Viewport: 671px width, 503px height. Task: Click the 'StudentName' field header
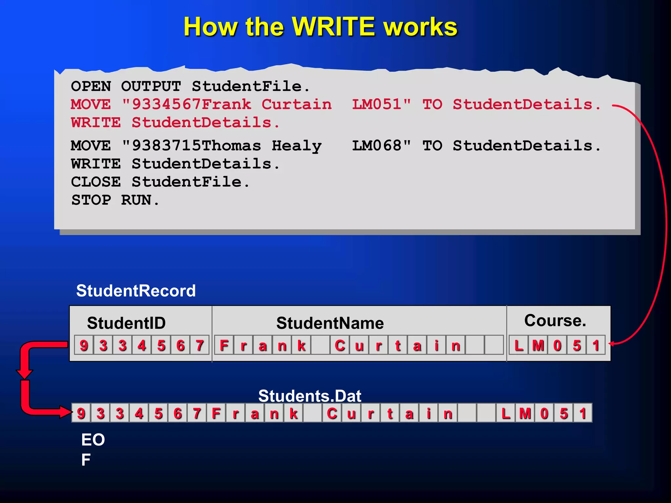click(330, 323)
